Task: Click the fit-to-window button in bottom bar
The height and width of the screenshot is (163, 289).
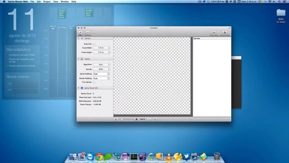Action: [155, 119]
